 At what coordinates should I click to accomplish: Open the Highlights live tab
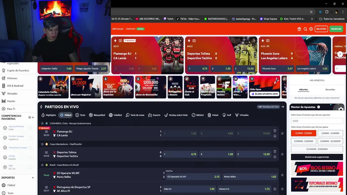tap(49, 115)
